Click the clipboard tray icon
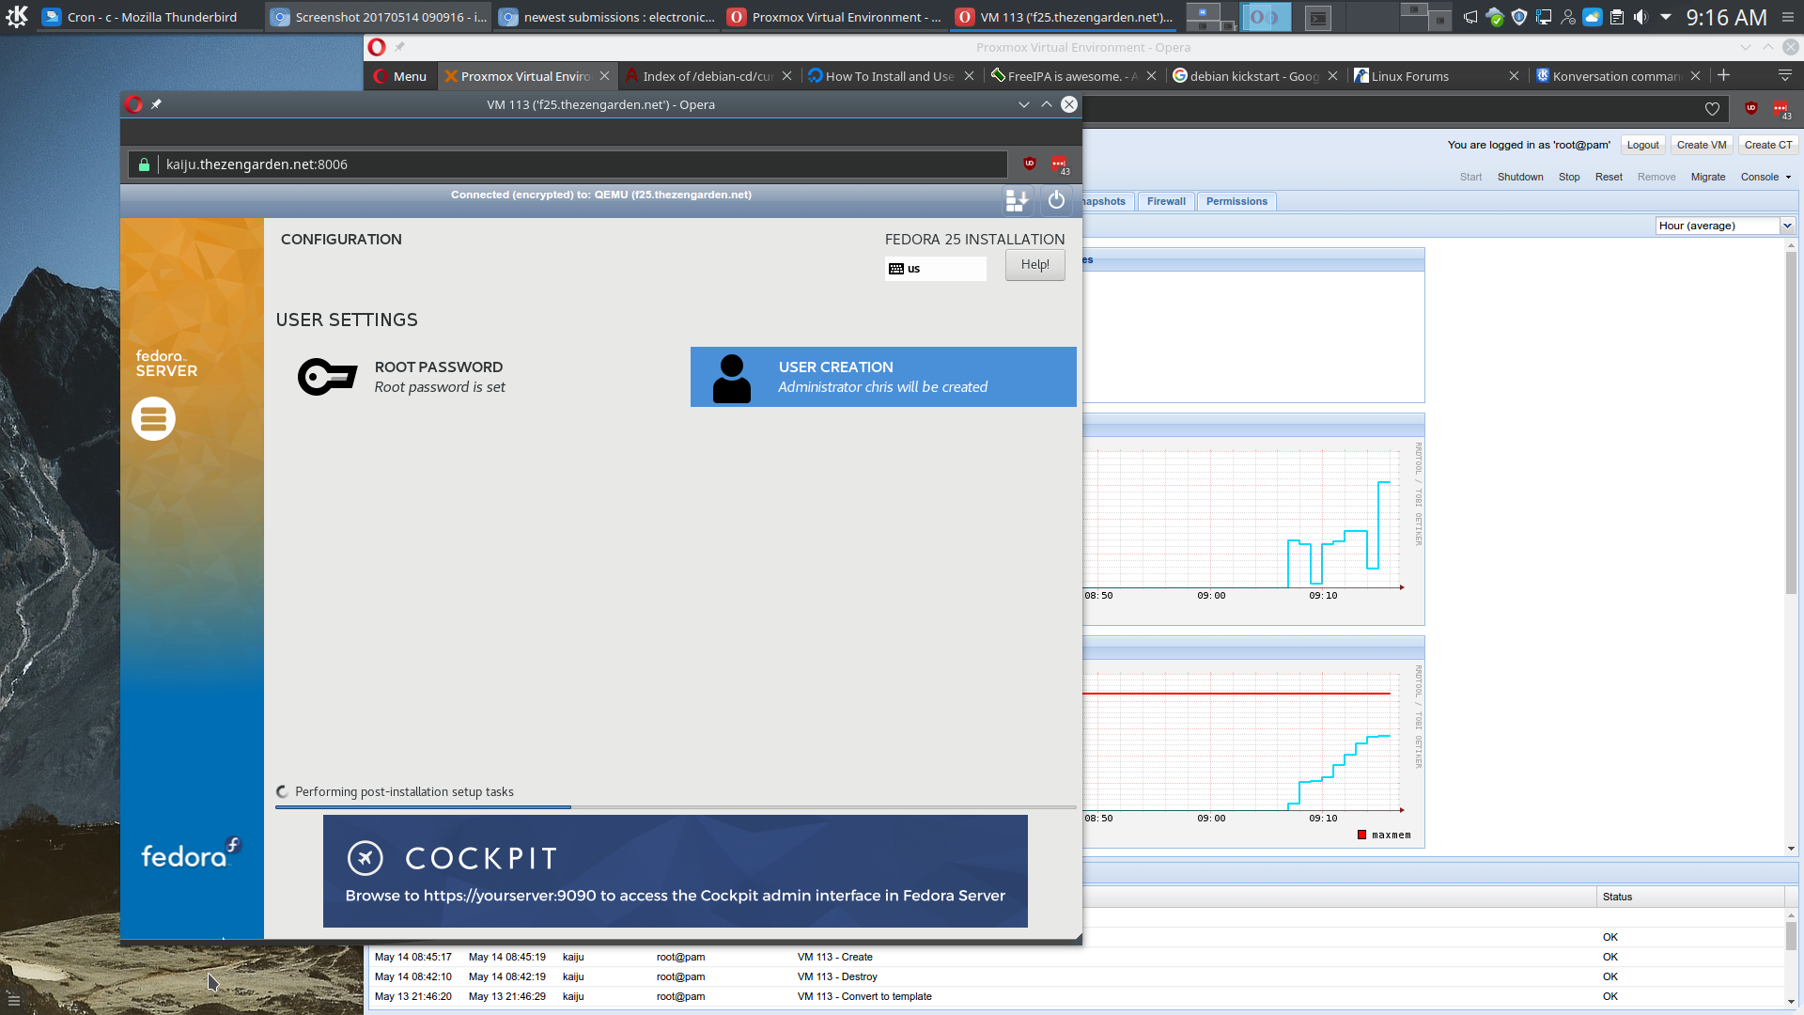 (x=1617, y=17)
